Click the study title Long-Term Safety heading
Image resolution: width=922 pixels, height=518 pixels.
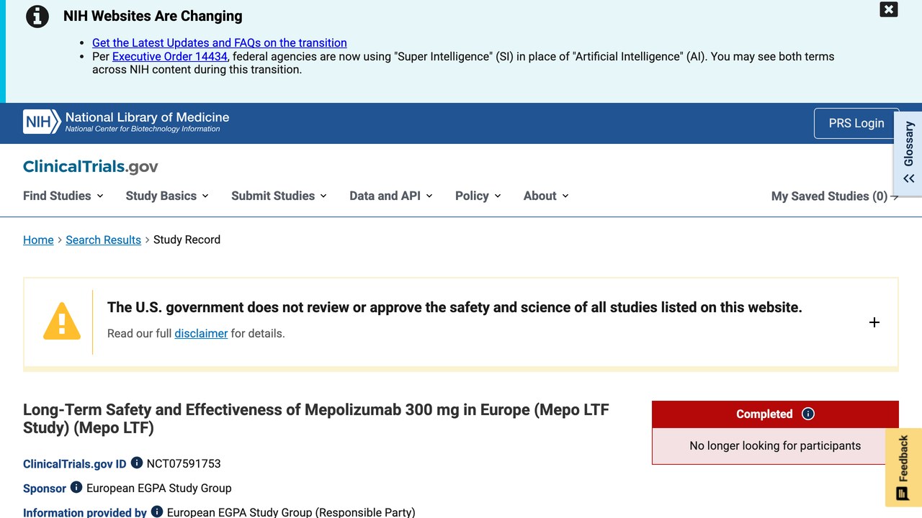click(x=315, y=419)
